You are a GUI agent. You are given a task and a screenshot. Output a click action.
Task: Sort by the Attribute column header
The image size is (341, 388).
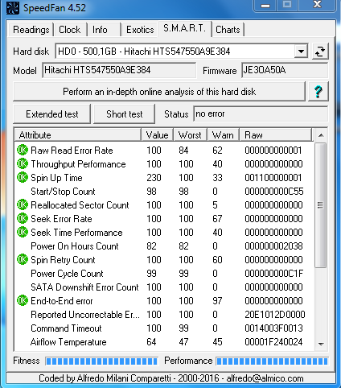[78, 135]
